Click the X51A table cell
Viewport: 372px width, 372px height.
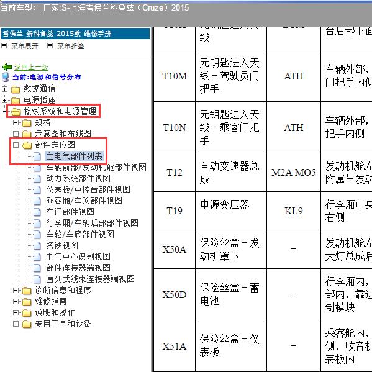(x=175, y=346)
